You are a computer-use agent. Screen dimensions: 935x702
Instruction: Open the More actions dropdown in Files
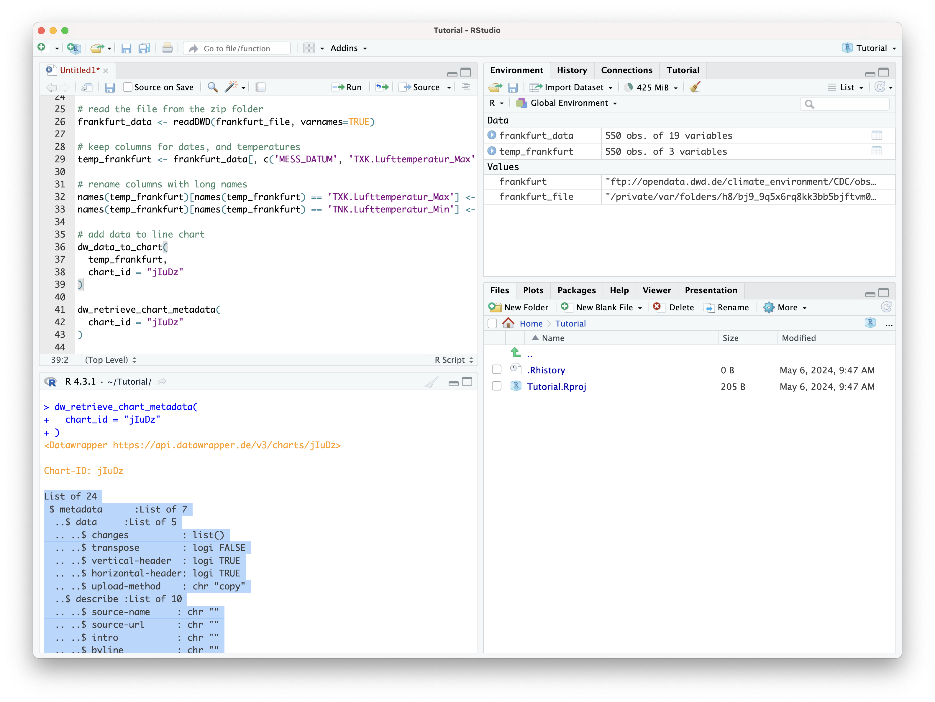pos(785,307)
